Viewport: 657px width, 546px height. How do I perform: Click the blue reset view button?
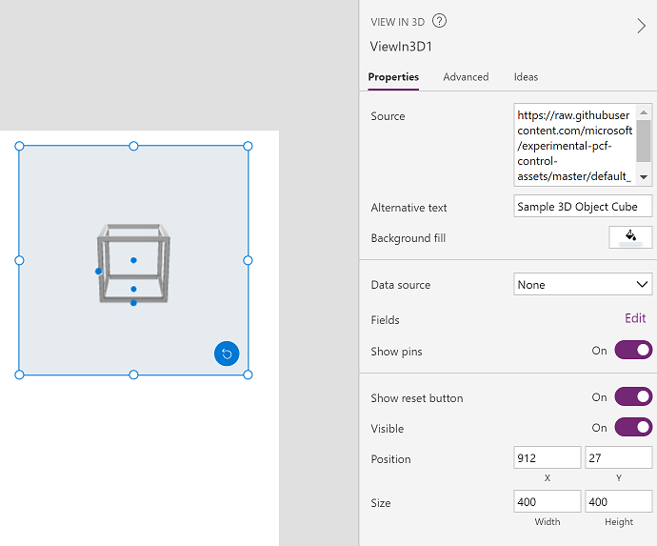[227, 354]
